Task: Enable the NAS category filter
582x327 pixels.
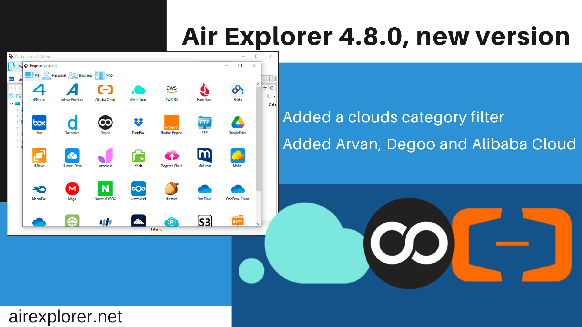Action: coord(105,75)
